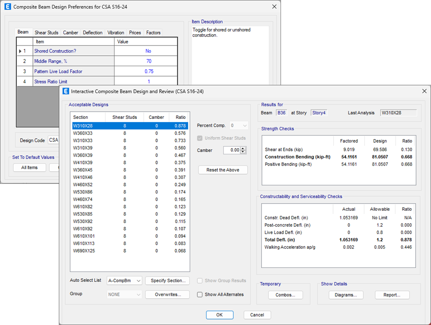
Task: Select the W360X39 section row
Action: pos(130,155)
